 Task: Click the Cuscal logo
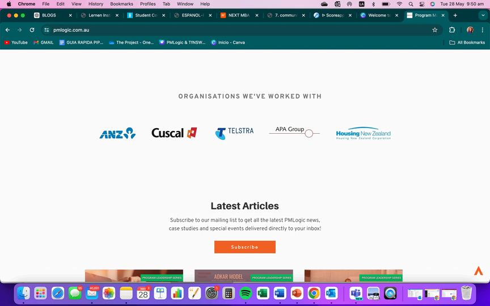pyautogui.click(x=174, y=133)
